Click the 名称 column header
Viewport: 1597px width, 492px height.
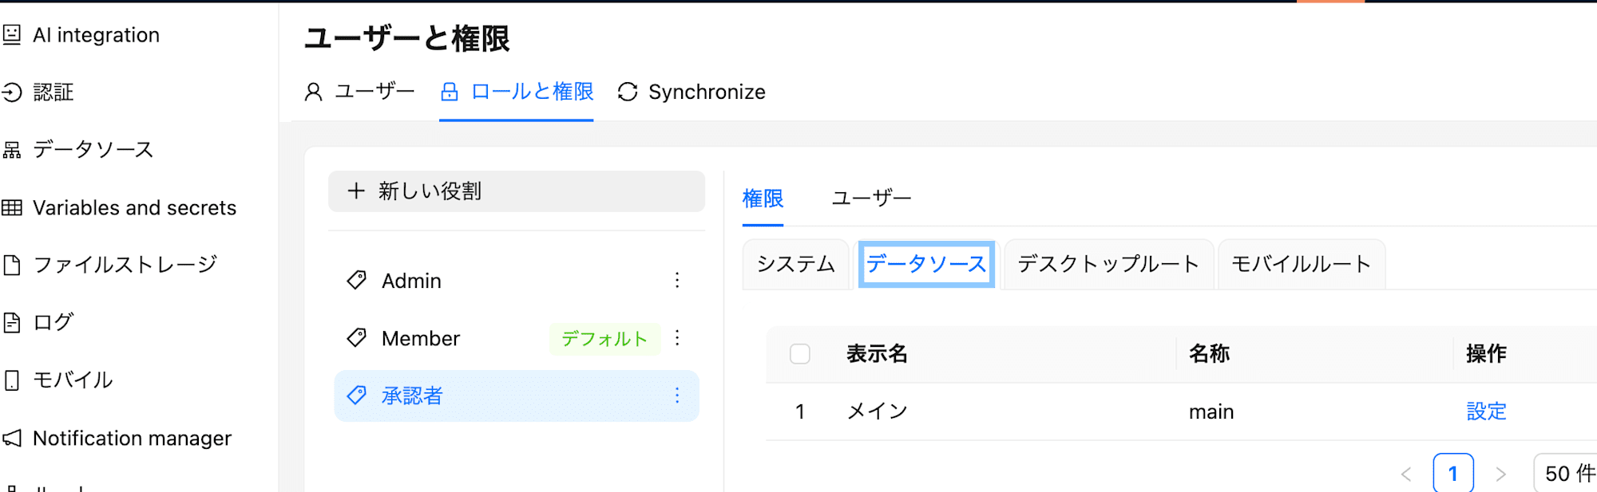[x=1209, y=354]
